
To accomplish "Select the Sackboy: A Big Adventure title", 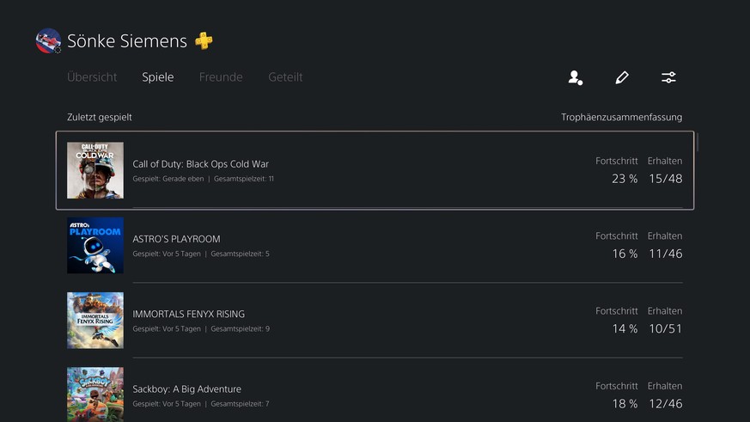I will 187,389.
